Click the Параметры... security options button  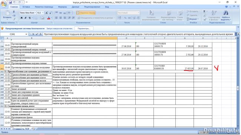pos(84,28)
